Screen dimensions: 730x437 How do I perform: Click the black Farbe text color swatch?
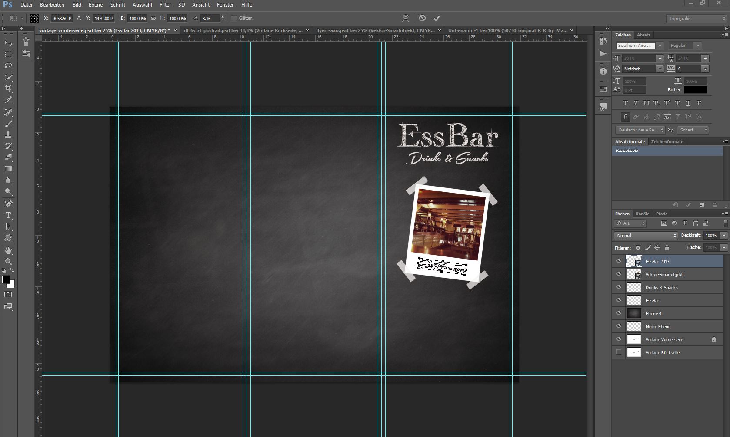point(695,90)
